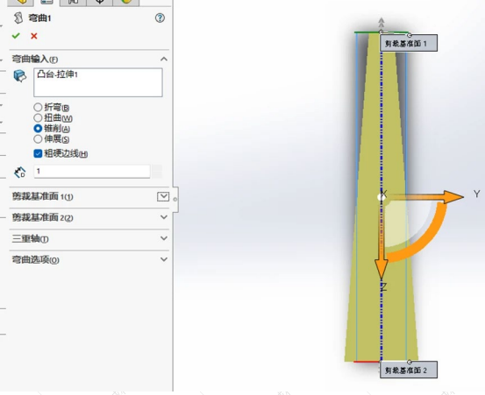This screenshot has height=395, width=485.
Task: Cancel the bend feature with red X
Action: click(34, 36)
